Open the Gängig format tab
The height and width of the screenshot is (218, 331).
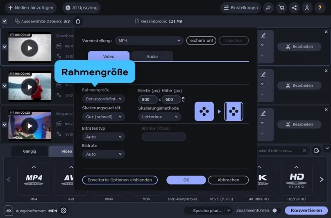(29, 151)
